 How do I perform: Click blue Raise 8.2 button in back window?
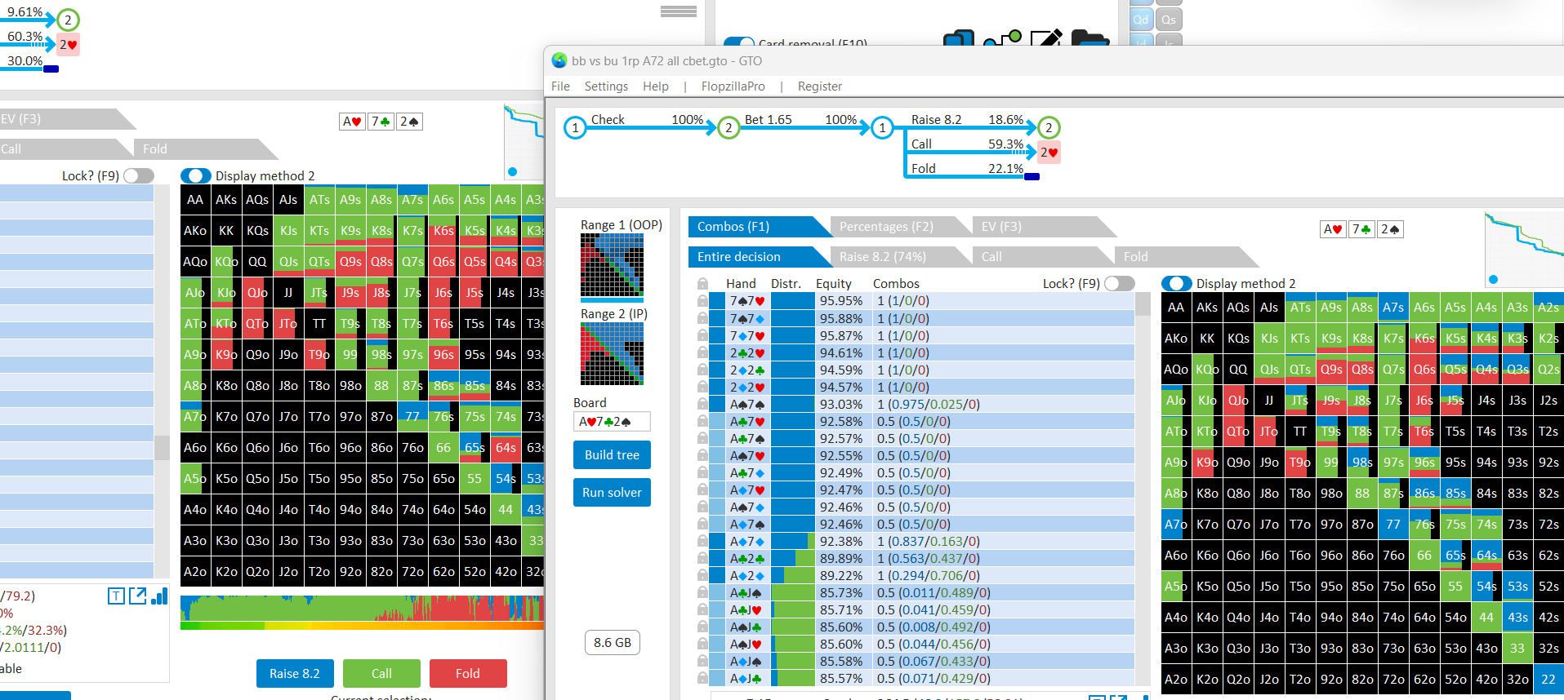[x=295, y=674]
